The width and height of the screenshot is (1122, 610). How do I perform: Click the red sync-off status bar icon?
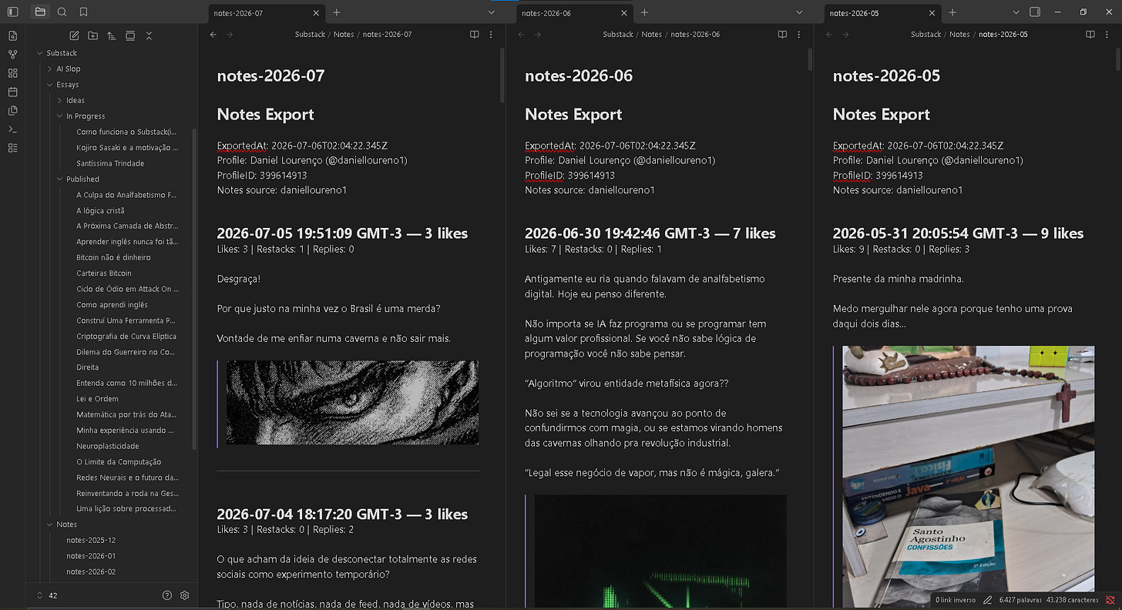pos(1110,599)
